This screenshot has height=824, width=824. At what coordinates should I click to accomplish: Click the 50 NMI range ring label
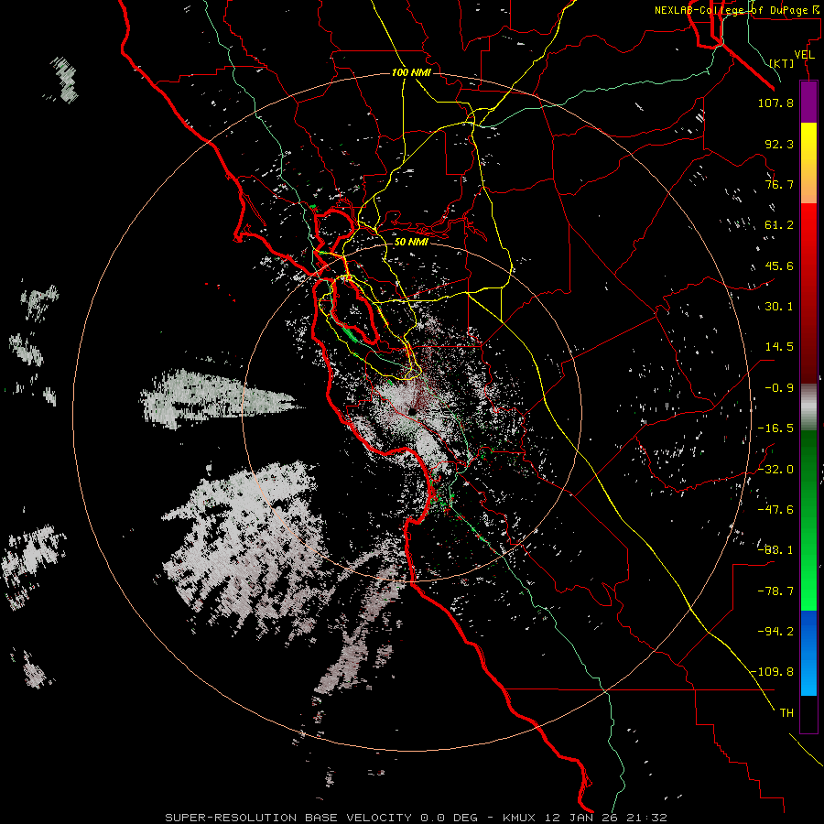point(411,243)
